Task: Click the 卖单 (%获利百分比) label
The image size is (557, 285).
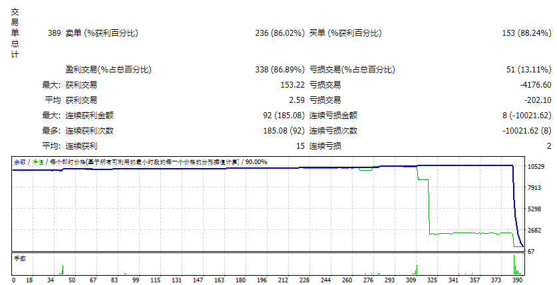Action: 102,33
